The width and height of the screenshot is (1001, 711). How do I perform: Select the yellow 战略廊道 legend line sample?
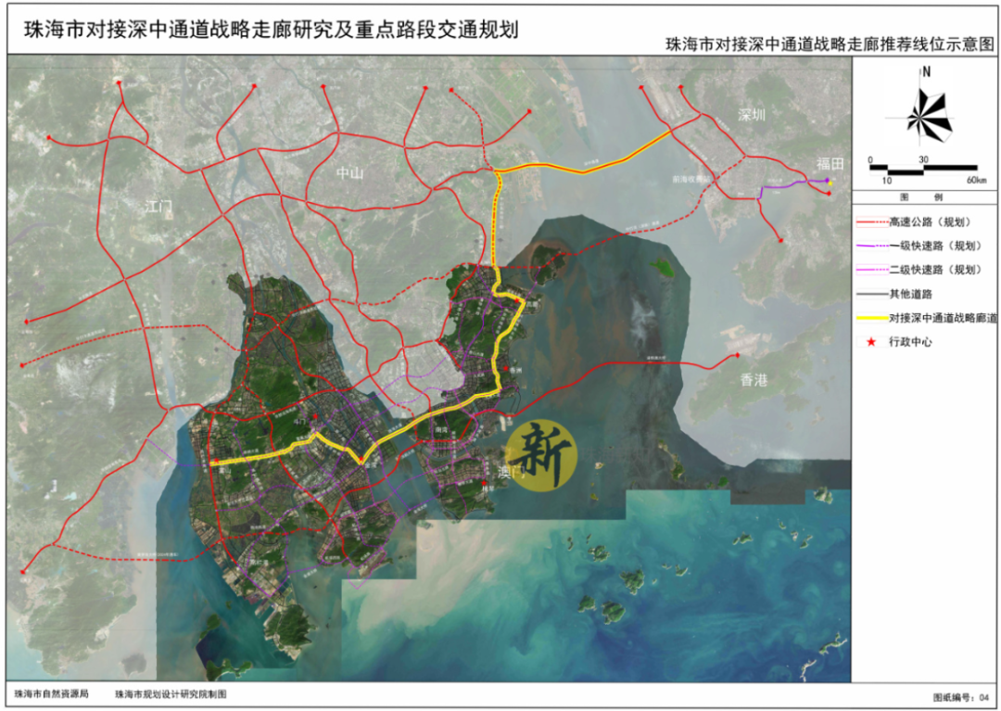(x=873, y=318)
